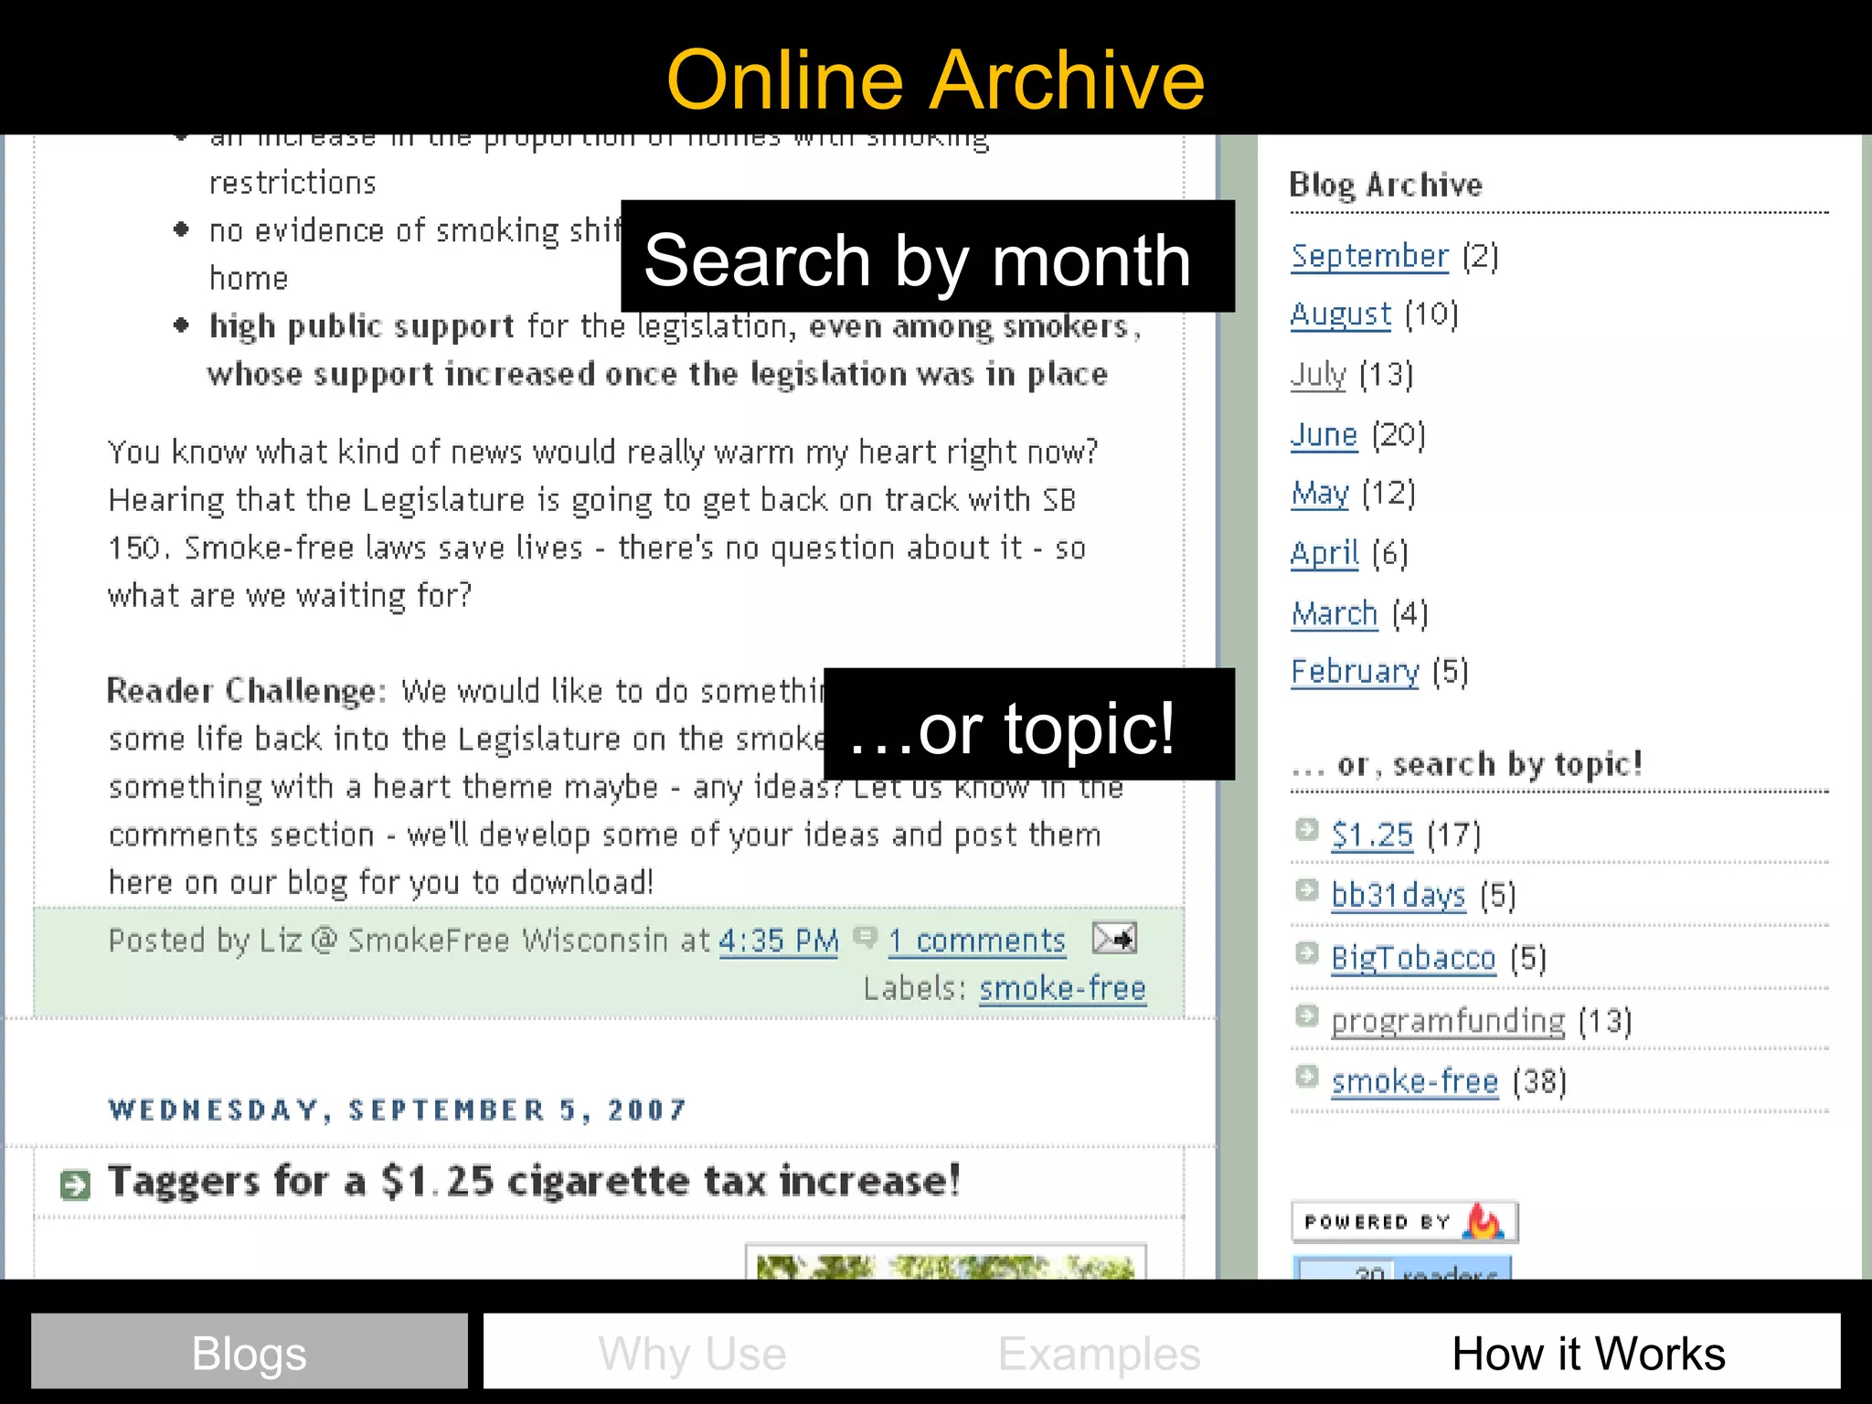Click arrow icon beside $1.25 topic

1307,830
